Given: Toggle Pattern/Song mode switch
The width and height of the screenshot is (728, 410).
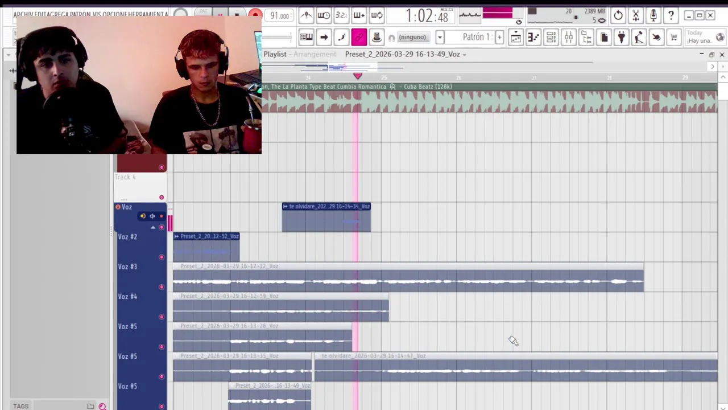Looking at the screenshot, I should point(204,13).
